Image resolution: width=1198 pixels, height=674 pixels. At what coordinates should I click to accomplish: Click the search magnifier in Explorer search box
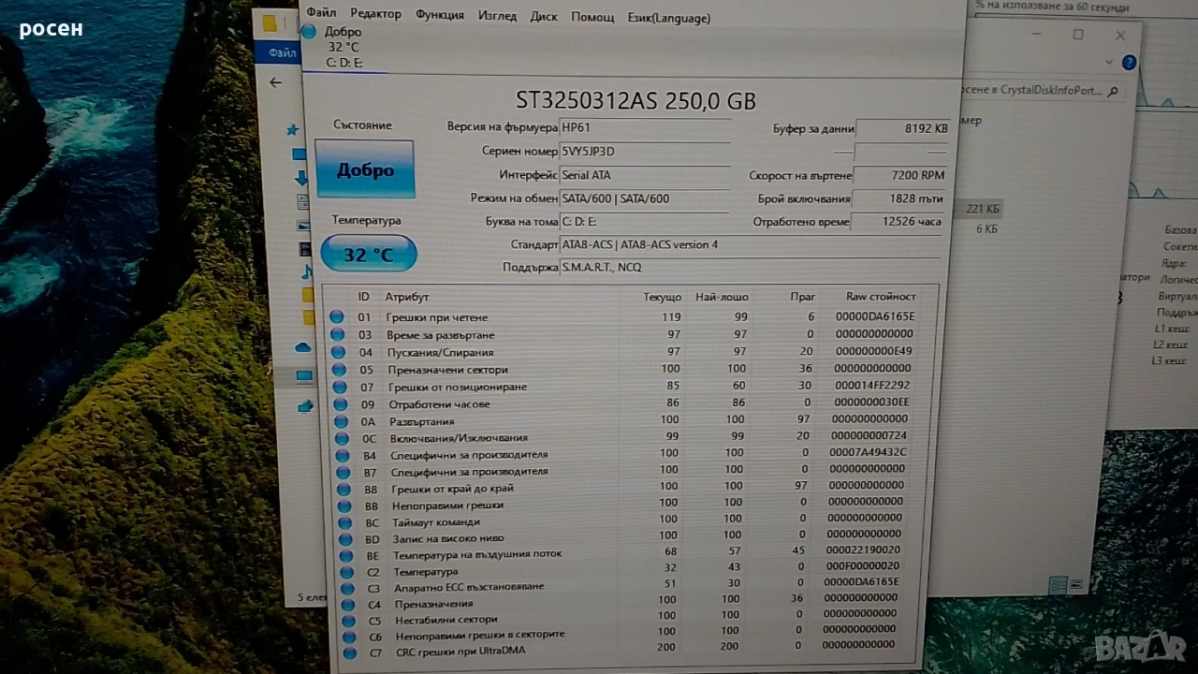click(x=1112, y=92)
